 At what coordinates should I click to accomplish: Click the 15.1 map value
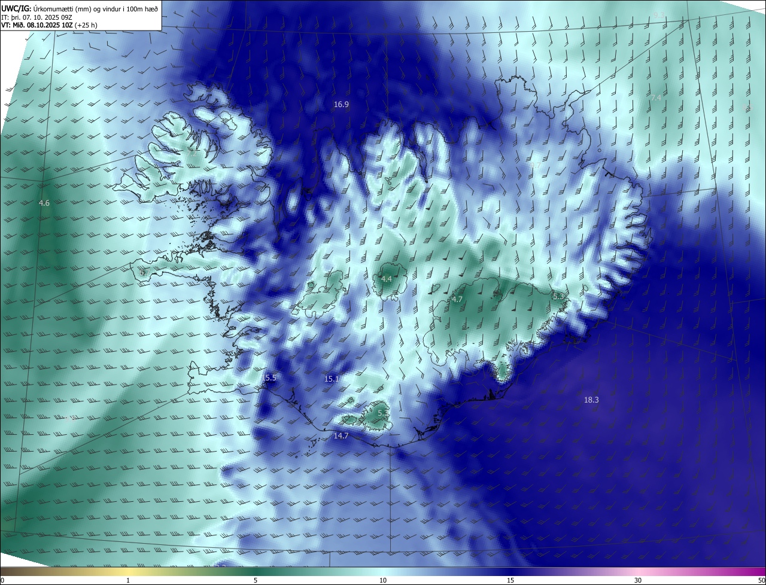coord(332,379)
